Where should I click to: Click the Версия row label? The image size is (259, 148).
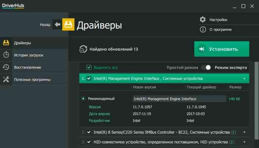tap(95, 107)
